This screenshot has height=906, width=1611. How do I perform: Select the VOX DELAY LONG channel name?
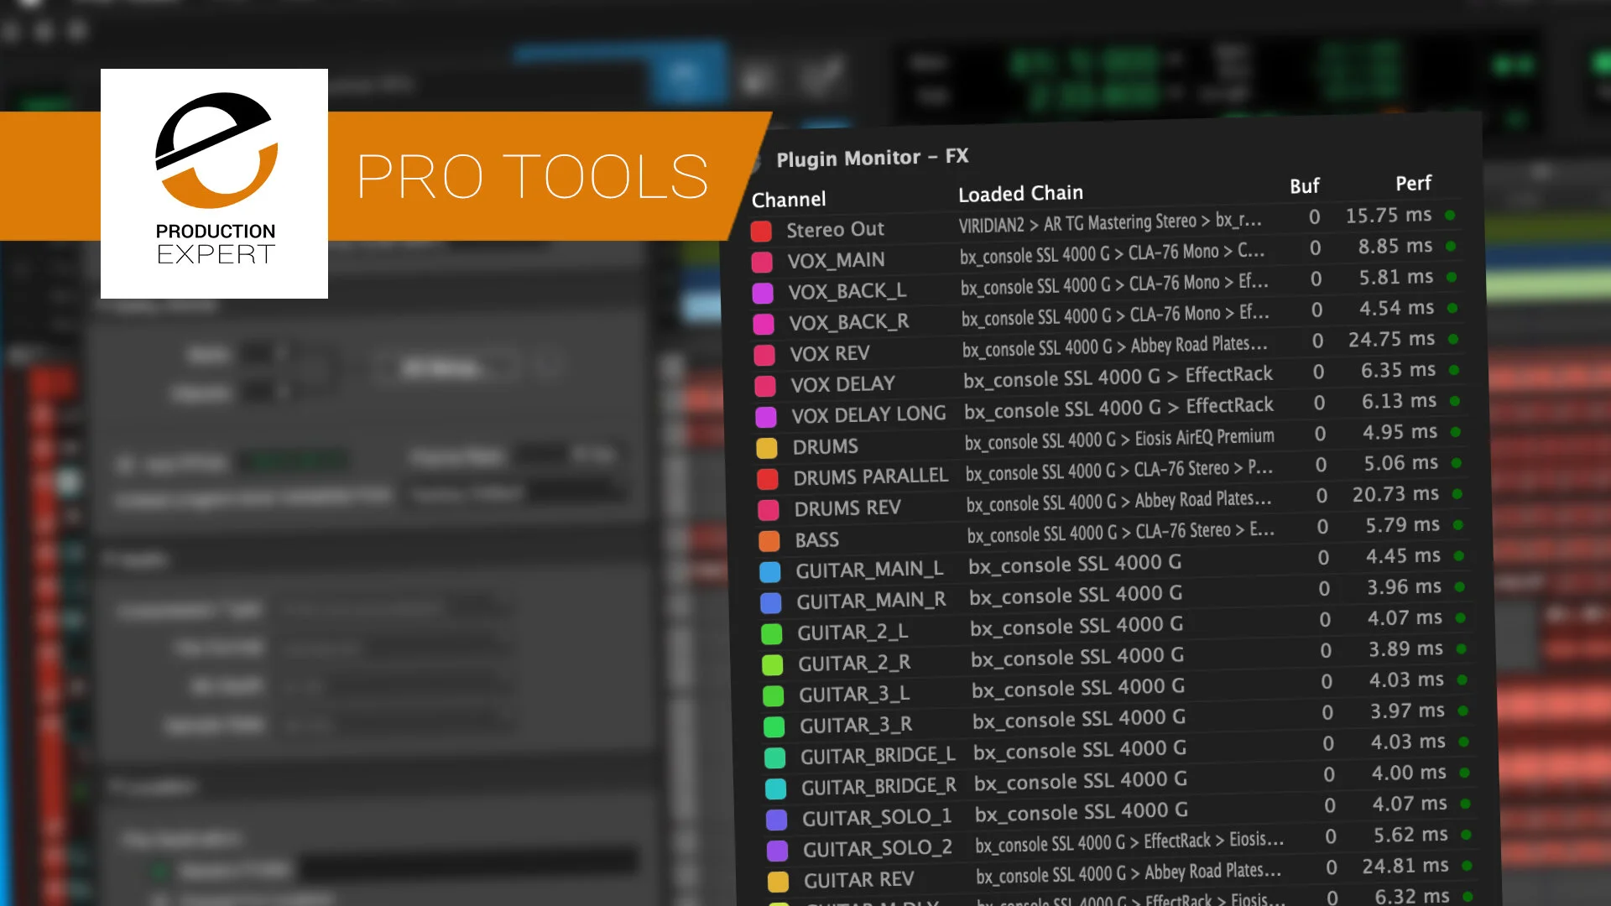[x=868, y=414]
